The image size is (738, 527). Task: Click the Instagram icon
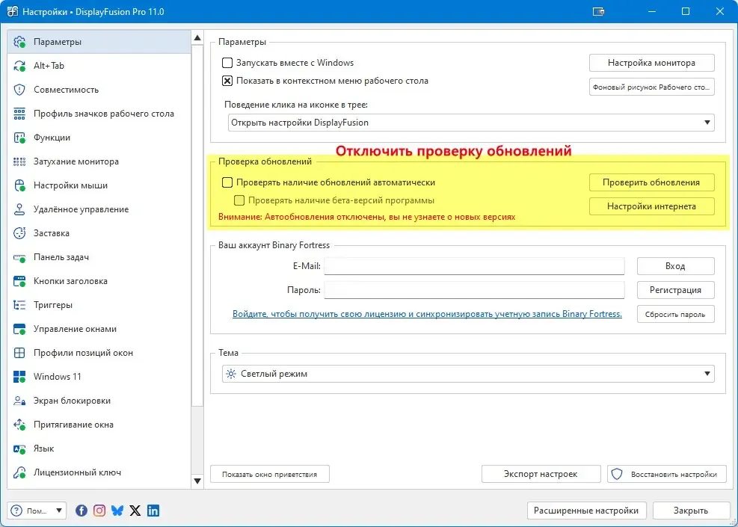(99, 511)
